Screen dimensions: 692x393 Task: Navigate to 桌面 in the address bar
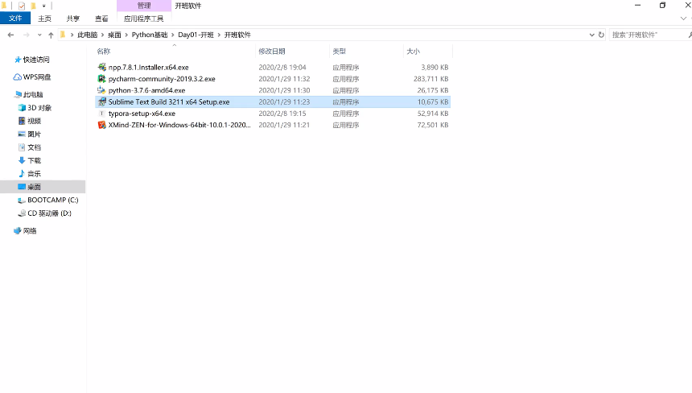point(114,35)
